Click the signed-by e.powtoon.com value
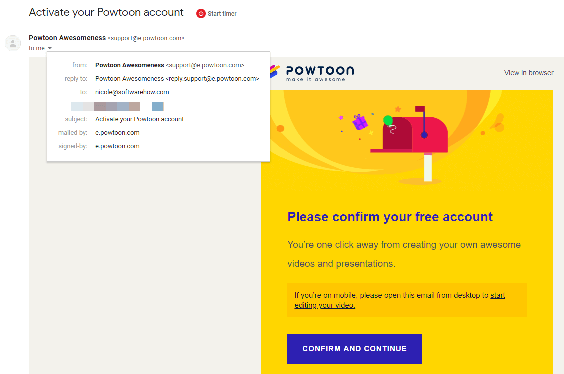Viewport: 564px width, 374px height. click(x=117, y=146)
